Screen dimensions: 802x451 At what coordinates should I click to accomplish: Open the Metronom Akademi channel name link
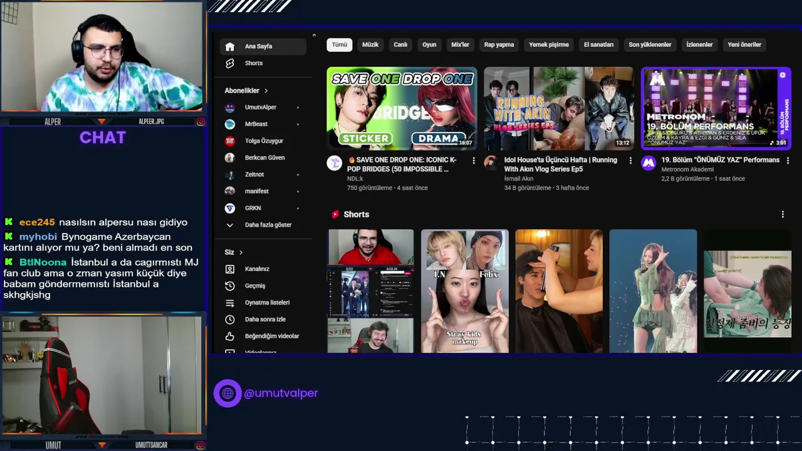pos(687,169)
